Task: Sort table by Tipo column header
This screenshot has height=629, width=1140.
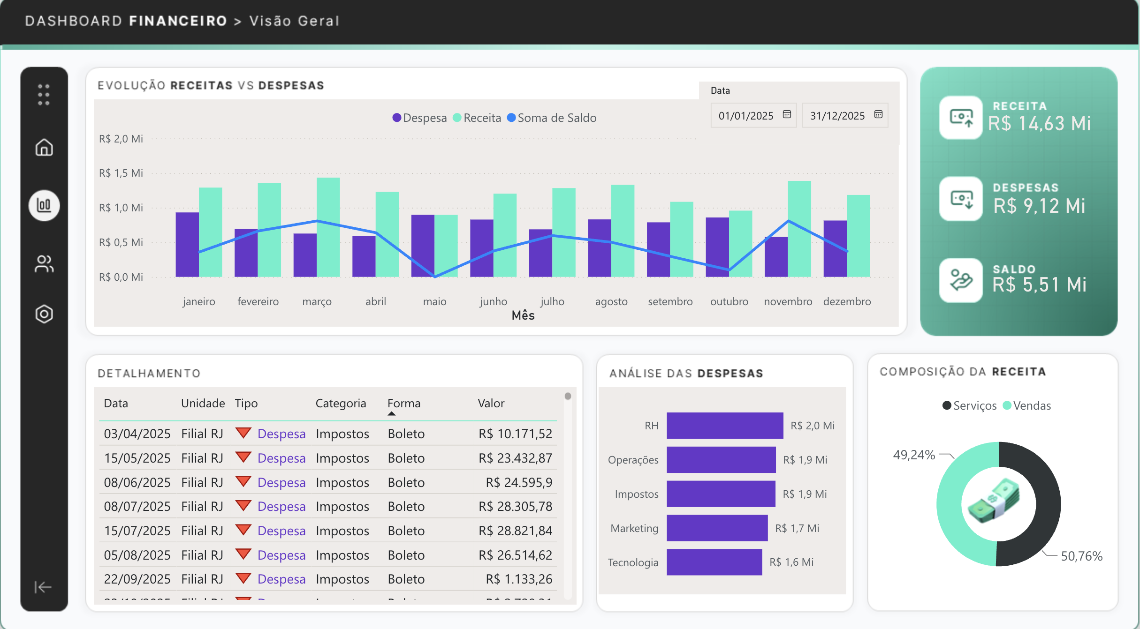Action: click(x=246, y=403)
